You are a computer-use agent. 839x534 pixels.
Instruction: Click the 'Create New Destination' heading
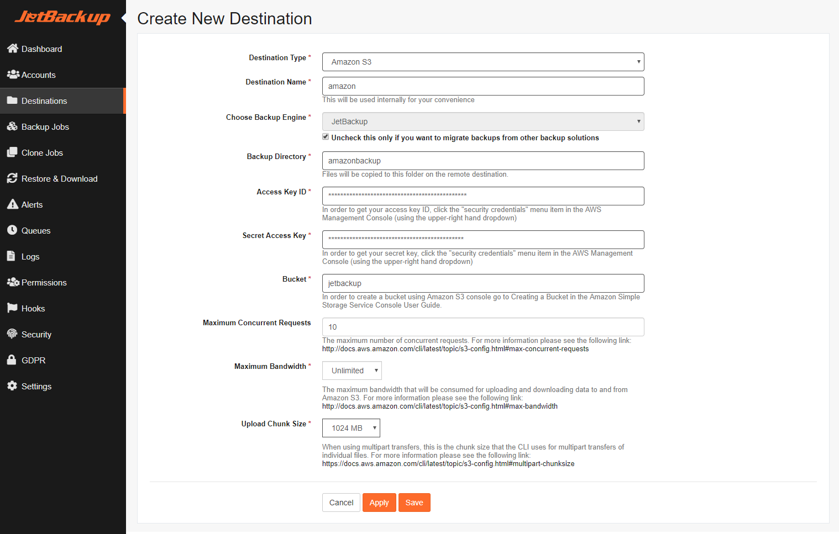click(x=224, y=19)
